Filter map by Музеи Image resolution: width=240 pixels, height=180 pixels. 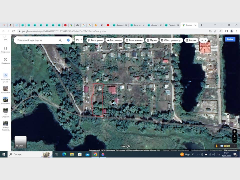[x=152, y=40]
